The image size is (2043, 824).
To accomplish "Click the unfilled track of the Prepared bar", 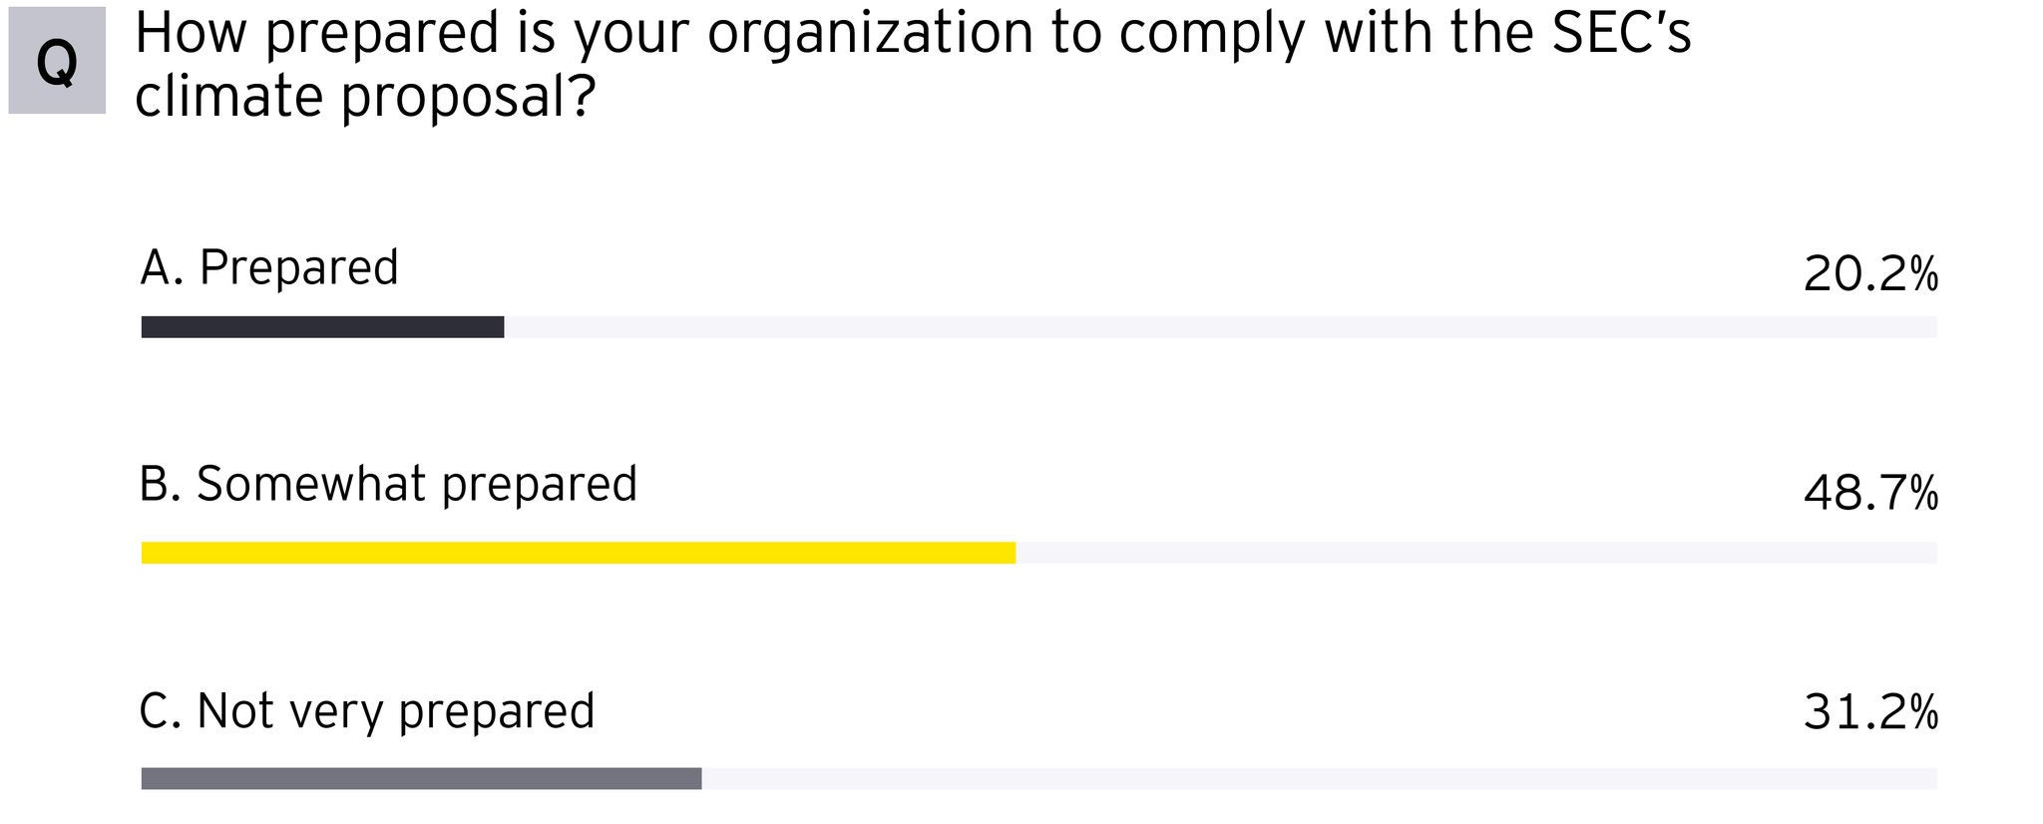I will (1220, 327).
